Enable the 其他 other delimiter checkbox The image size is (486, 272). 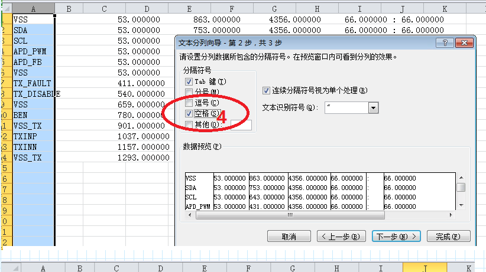(x=189, y=124)
